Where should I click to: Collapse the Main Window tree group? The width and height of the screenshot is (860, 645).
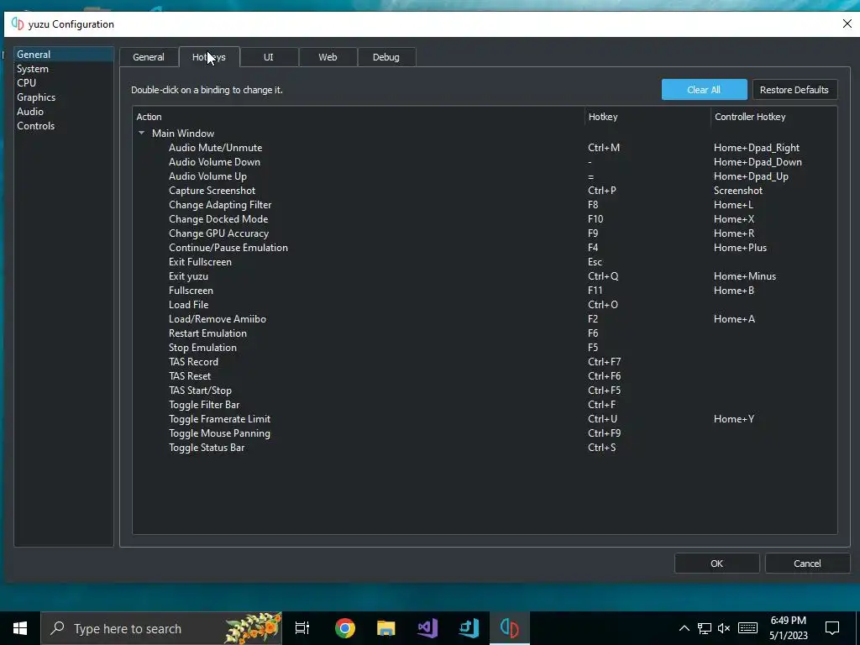pyautogui.click(x=141, y=133)
